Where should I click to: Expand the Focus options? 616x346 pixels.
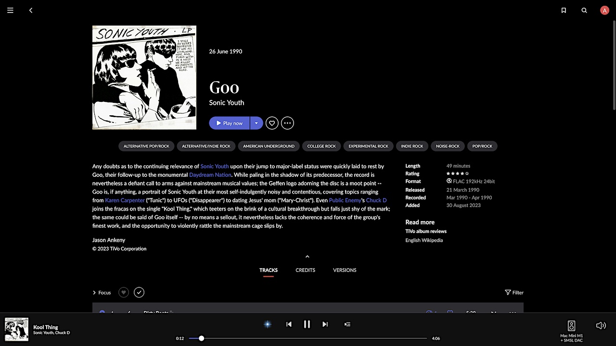point(102,292)
